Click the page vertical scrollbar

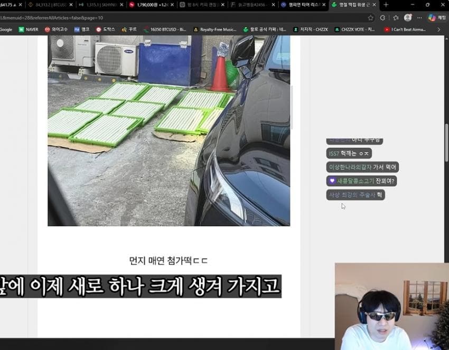[446, 142]
